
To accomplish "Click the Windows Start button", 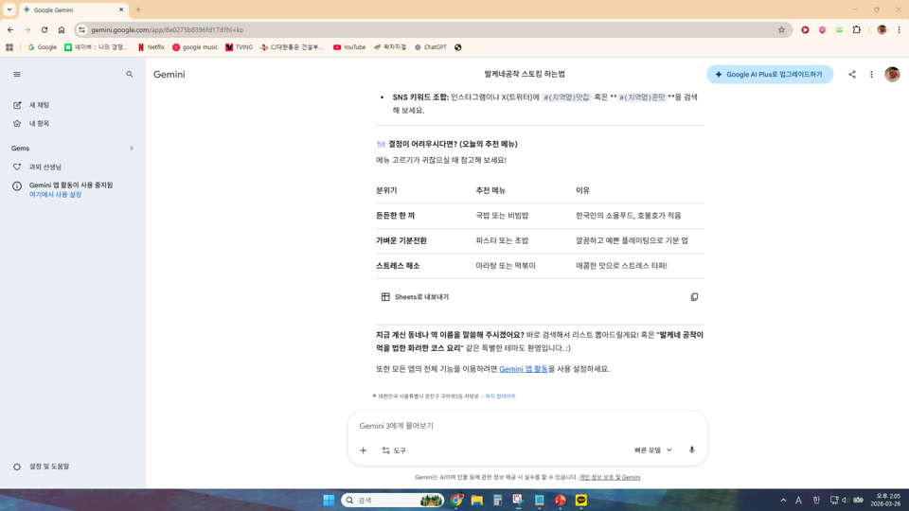I will pos(329,500).
